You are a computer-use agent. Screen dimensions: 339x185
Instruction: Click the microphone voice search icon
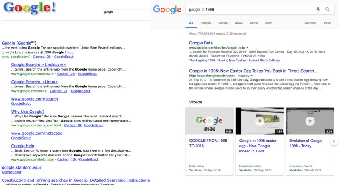(318, 9)
